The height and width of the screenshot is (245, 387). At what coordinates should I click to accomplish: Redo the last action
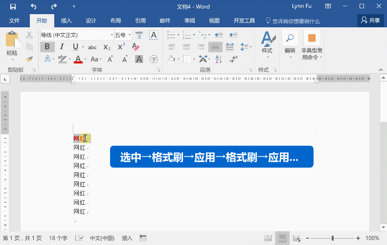54,7
